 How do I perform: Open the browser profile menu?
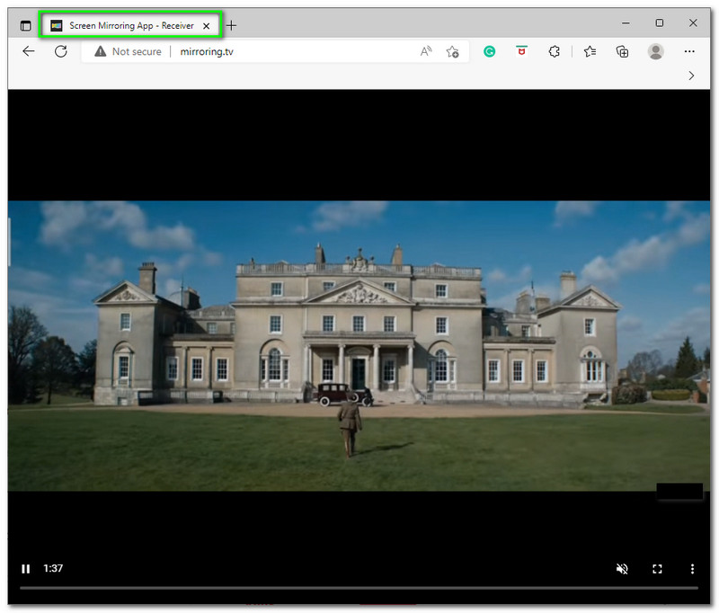coord(656,52)
